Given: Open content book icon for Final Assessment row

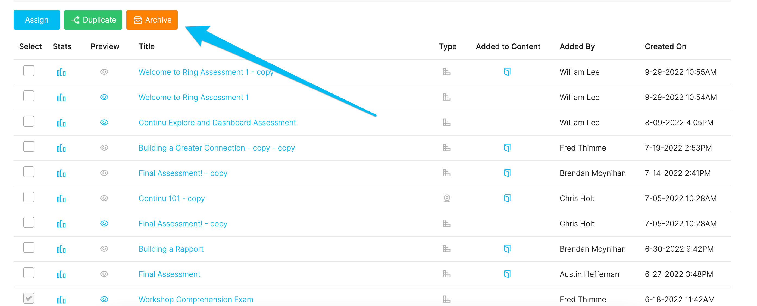Looking at the screenshot, I should click(507, 274).
